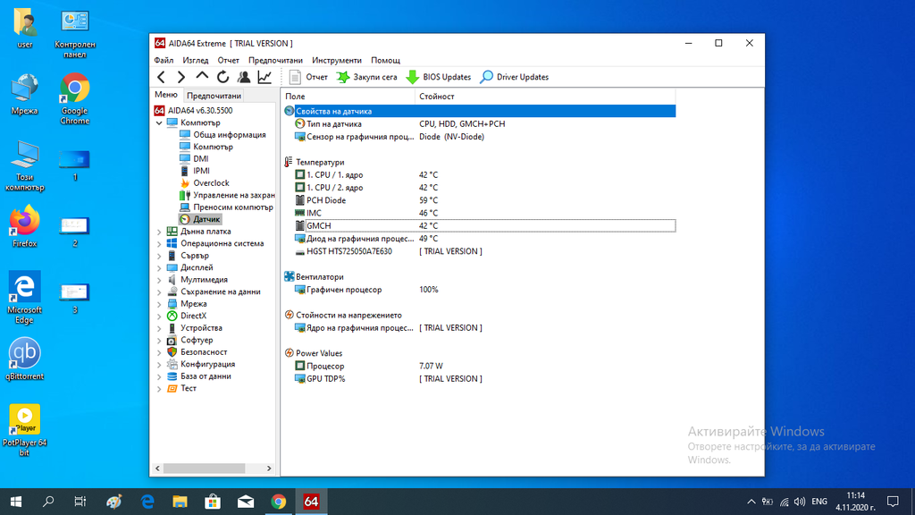Open the Инструменти menu
This screenshot has height=515, width=915.
pyautogui.click(x=337, y=60)
